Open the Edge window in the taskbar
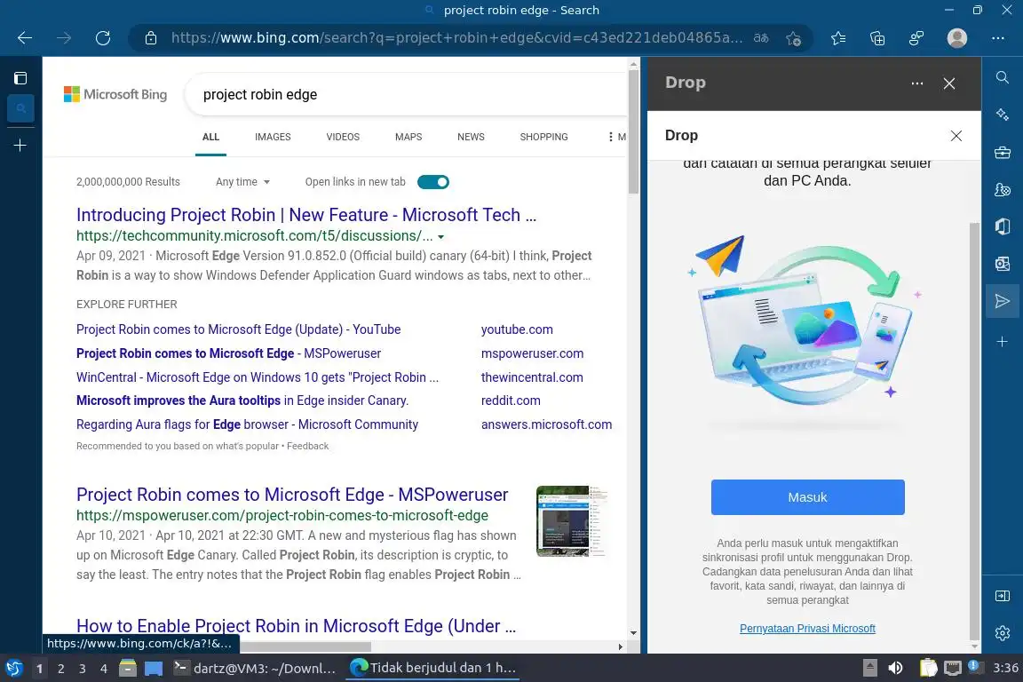Screen dimensions: 1023x682 point(433,669)
